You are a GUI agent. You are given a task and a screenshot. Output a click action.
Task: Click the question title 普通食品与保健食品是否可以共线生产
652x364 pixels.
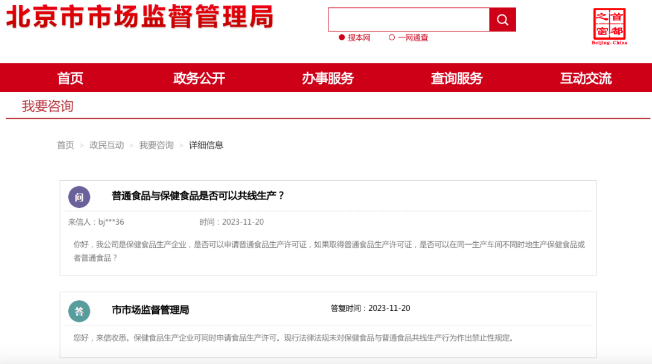click(x=198, y=195)
